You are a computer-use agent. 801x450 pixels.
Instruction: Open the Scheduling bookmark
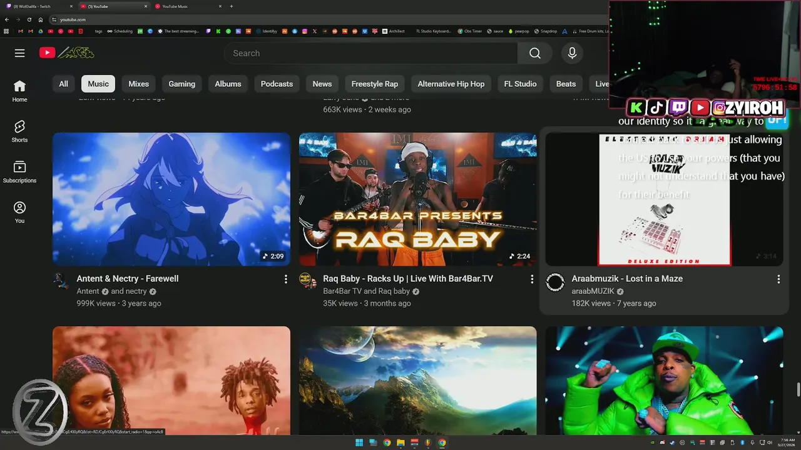tap(120, 31)
